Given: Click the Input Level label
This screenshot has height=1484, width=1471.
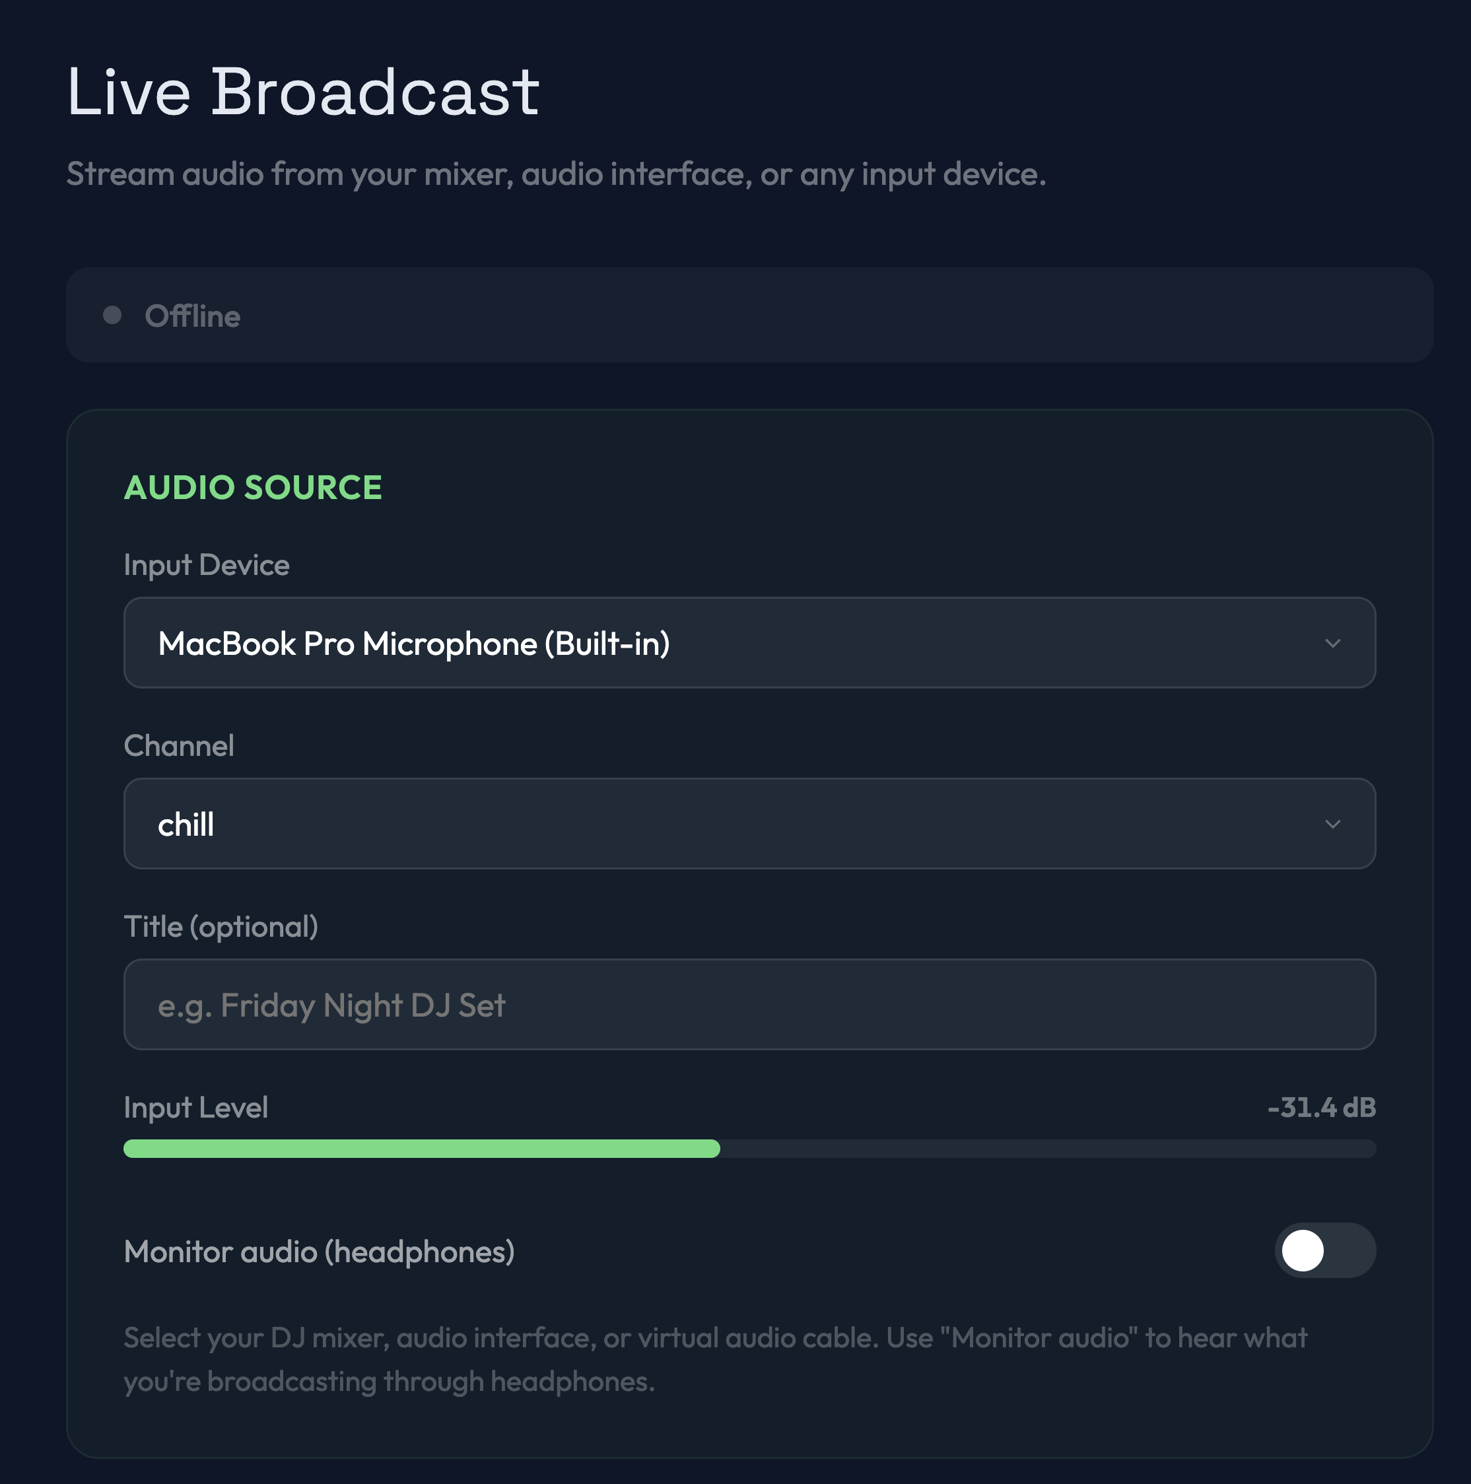Looking at the screenshot, I should pyautogui.click(x=195, y=1107).
